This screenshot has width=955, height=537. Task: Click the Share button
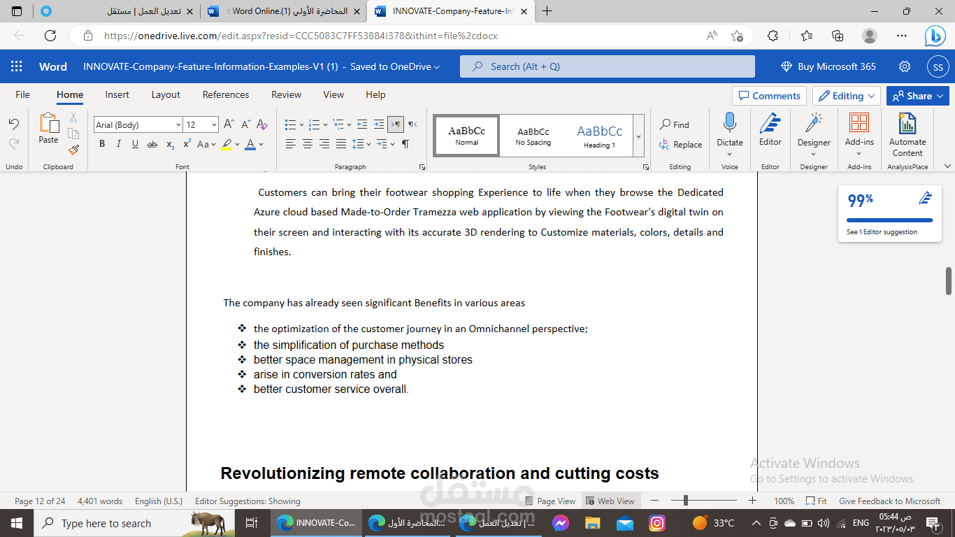click(x=917, y=96)
